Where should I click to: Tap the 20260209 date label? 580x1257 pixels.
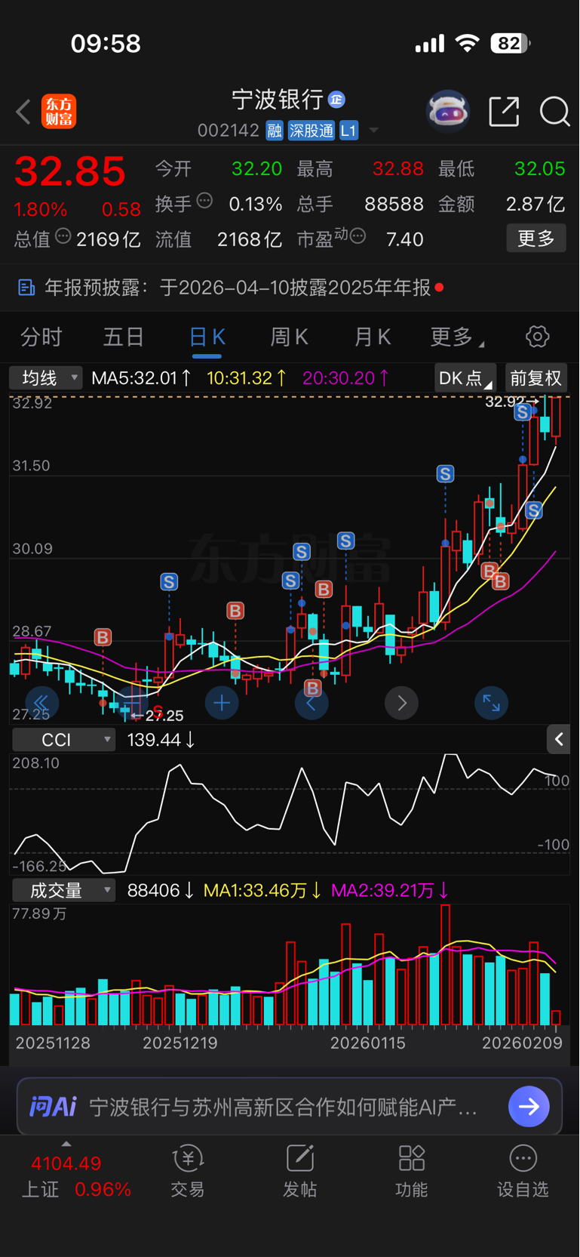point(522,1043)
